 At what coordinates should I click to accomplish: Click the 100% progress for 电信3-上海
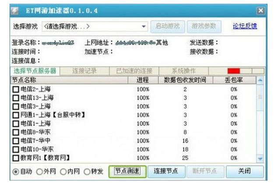click(x=143, y=106)
